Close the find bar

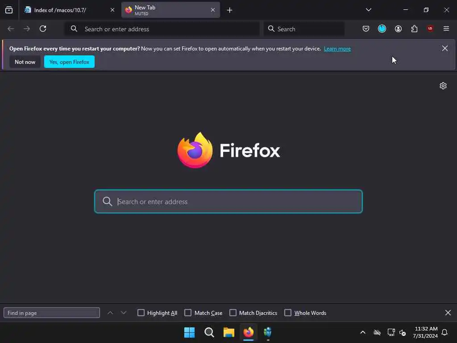click(x=448, y=313)
